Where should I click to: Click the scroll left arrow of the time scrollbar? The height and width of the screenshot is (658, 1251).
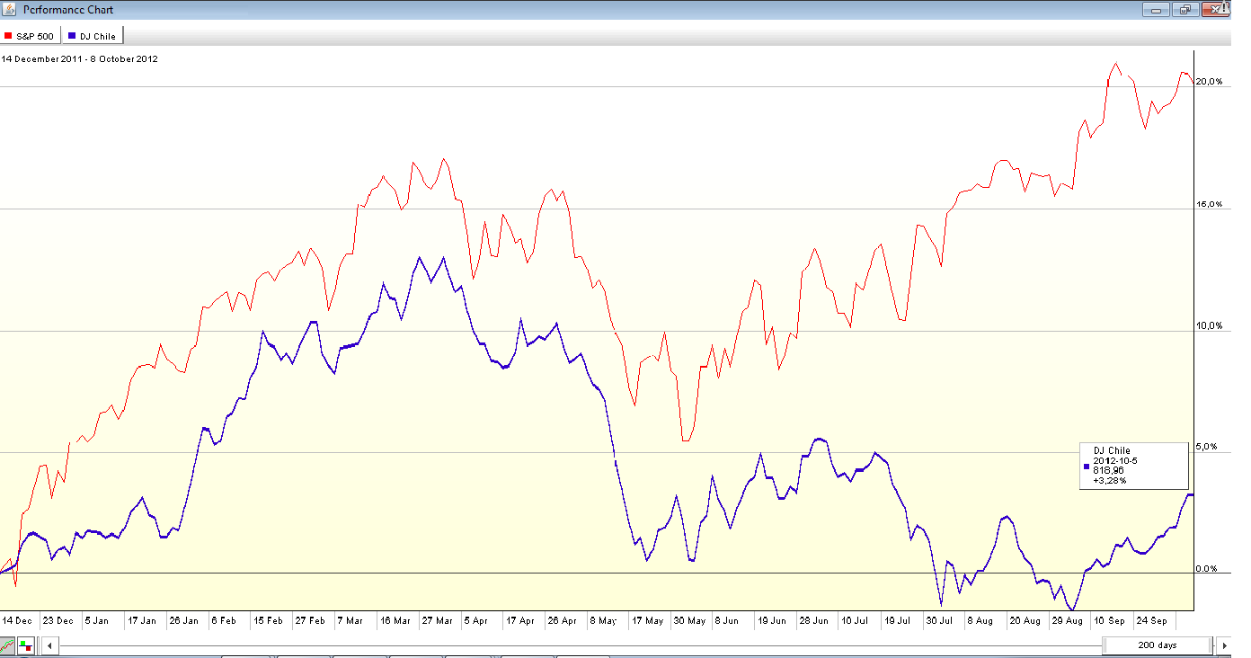click(x=50, y=645)
